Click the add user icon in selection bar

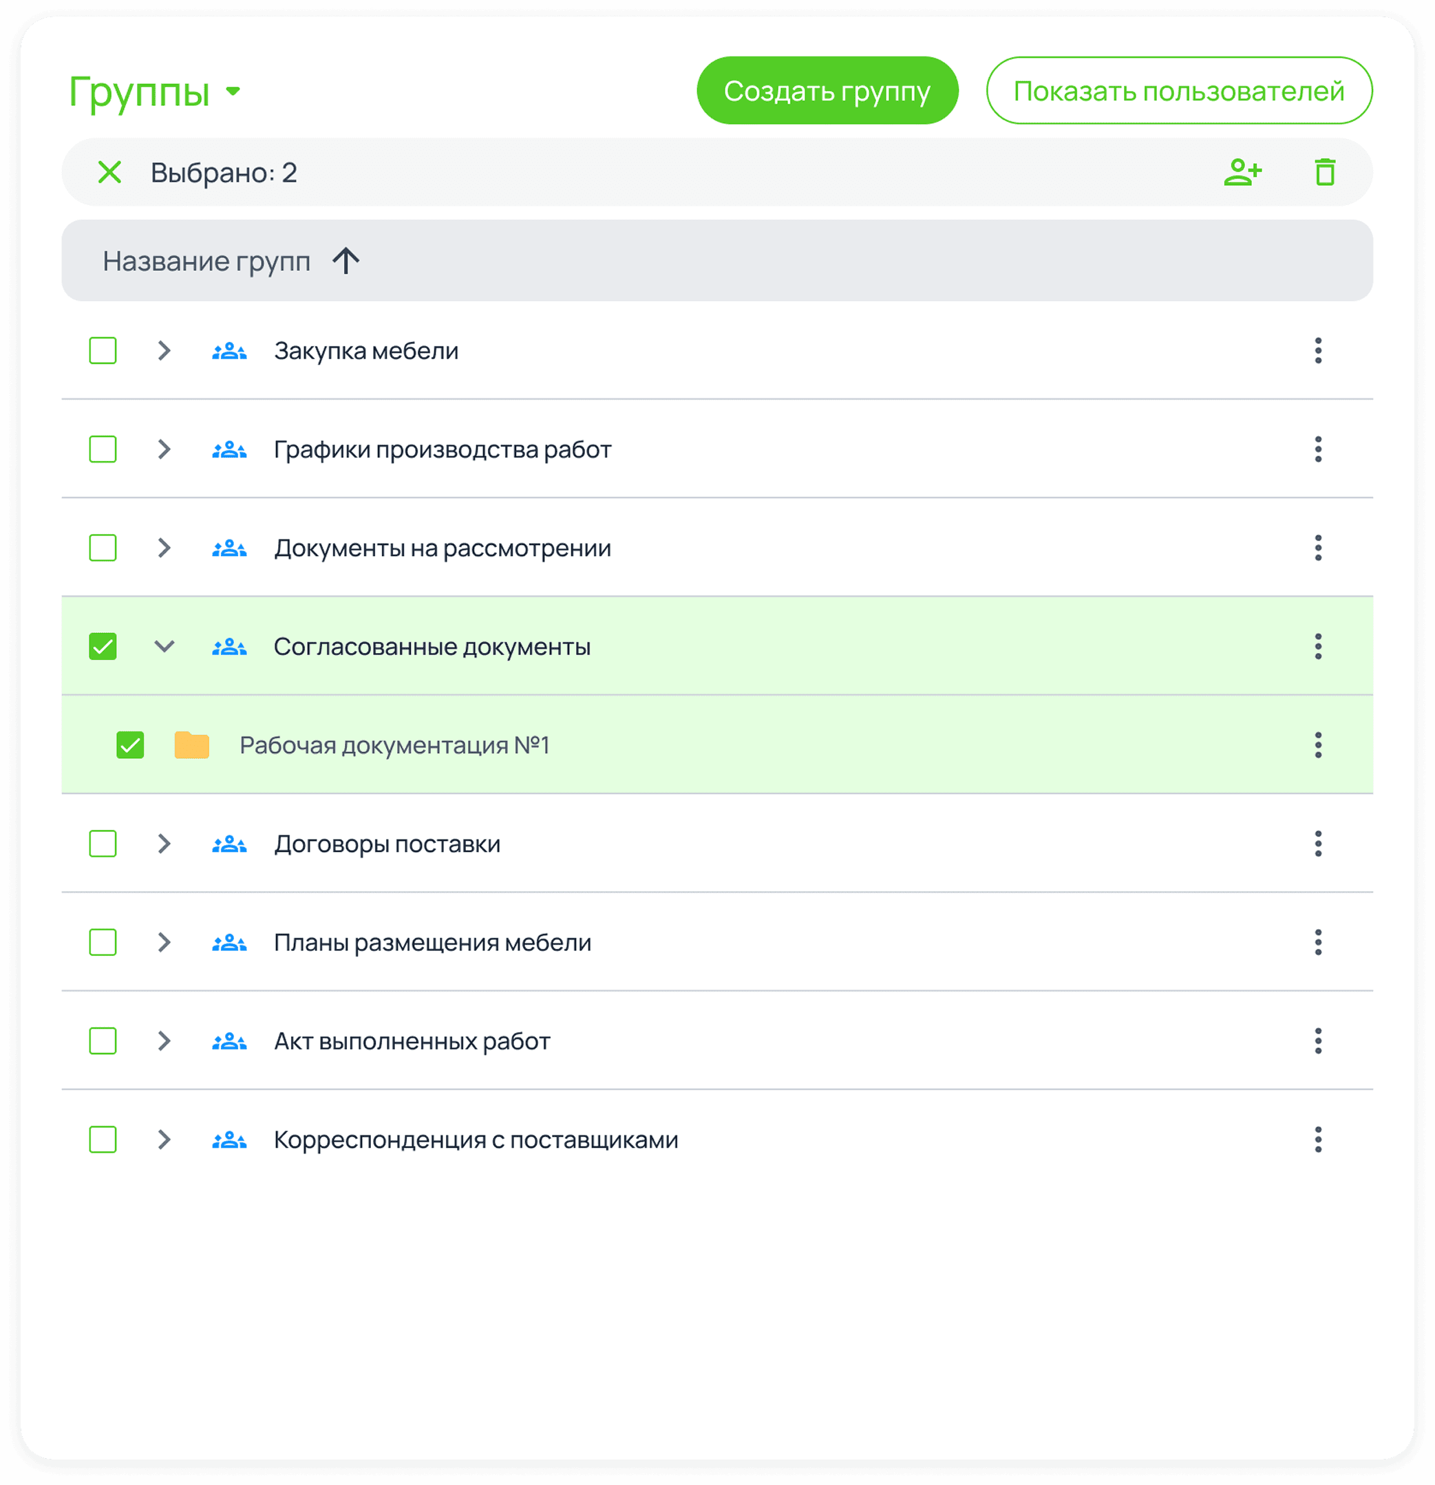pos(1242,172)
